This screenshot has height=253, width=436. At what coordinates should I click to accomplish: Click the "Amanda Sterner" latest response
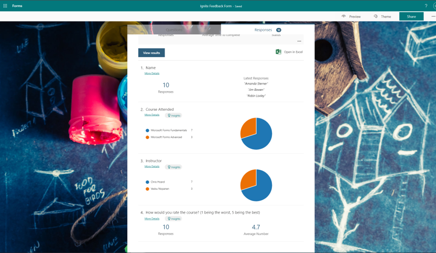[256, 84]
